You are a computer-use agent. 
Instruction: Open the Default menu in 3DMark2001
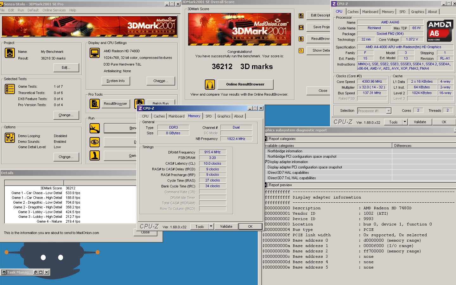(x=33, y=10)
